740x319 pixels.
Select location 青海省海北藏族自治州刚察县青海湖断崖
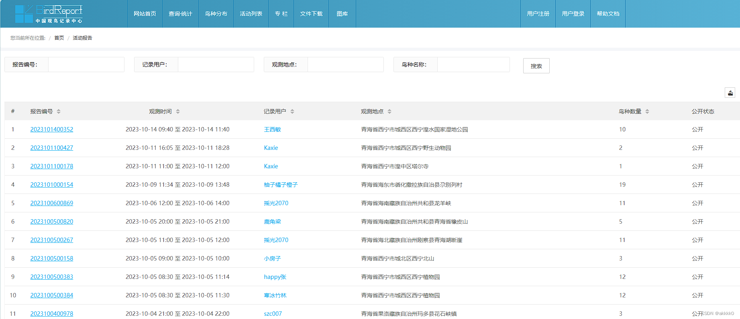click(412, 240)
